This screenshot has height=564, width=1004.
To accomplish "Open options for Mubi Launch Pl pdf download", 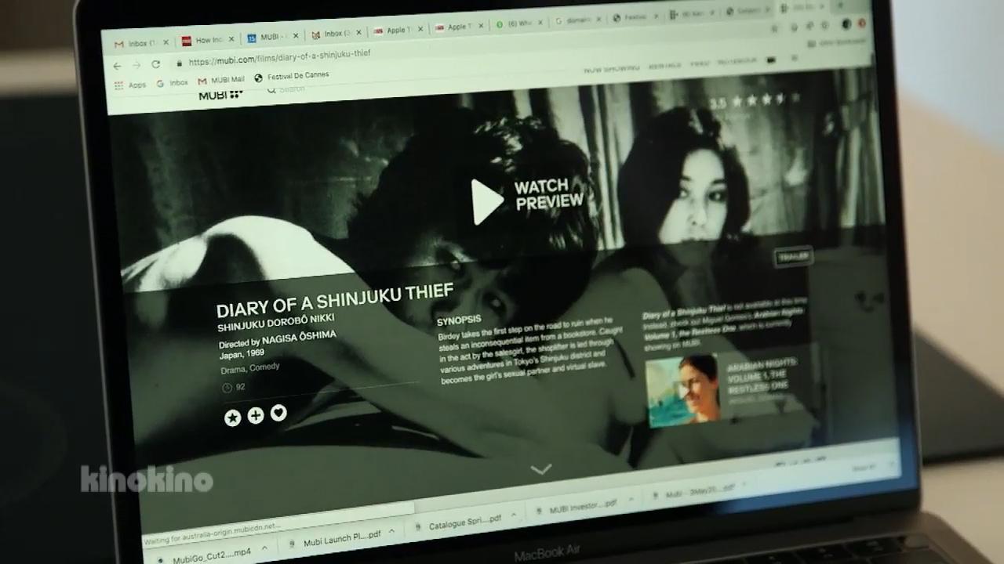I will pos(391,532).
